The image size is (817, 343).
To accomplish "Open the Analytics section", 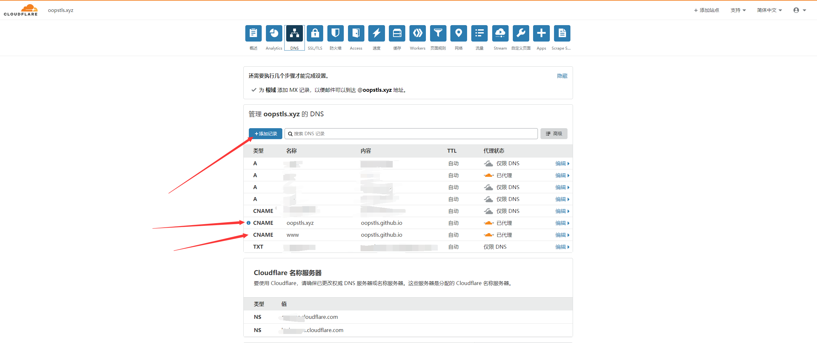I will (x=274, y=33).
